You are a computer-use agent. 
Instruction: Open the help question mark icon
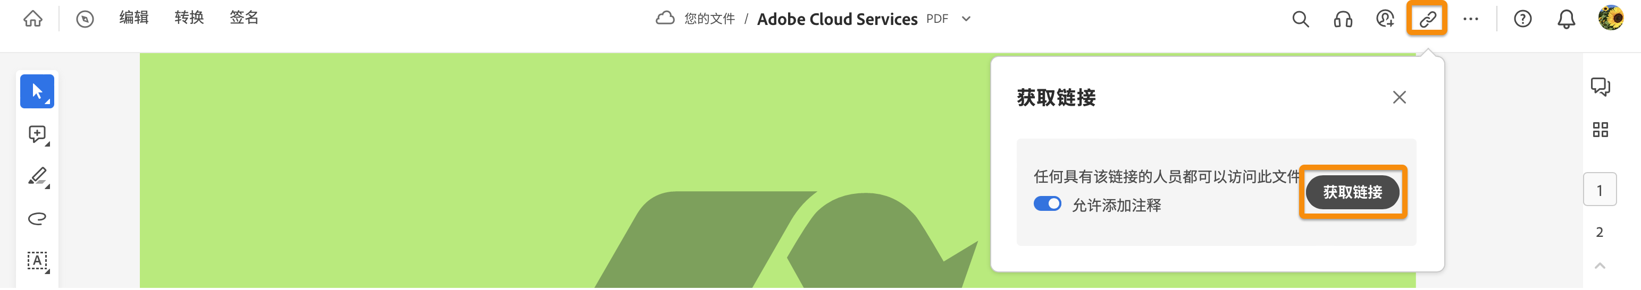point(1522,19)
